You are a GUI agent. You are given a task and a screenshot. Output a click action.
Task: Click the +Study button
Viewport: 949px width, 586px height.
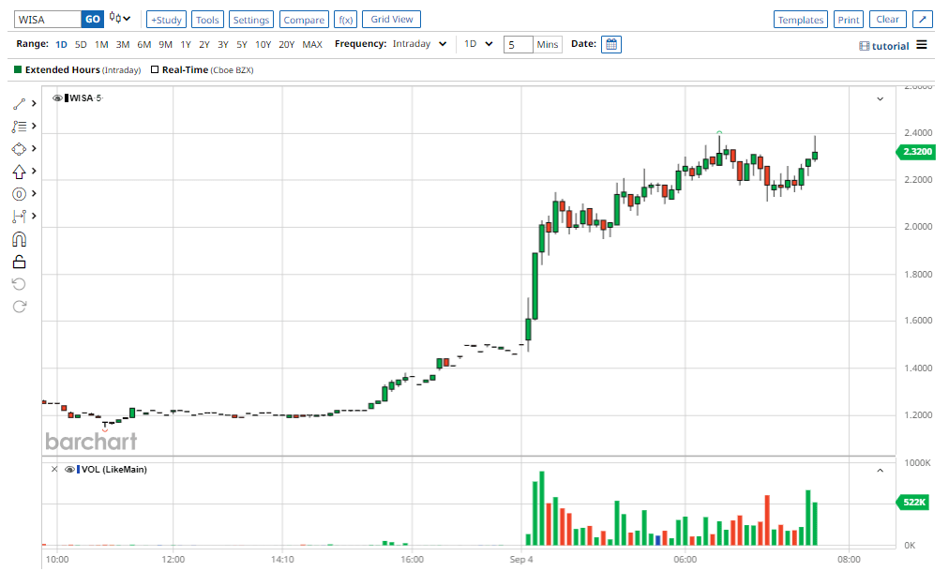pyautogui.click(x=166, y=20)
